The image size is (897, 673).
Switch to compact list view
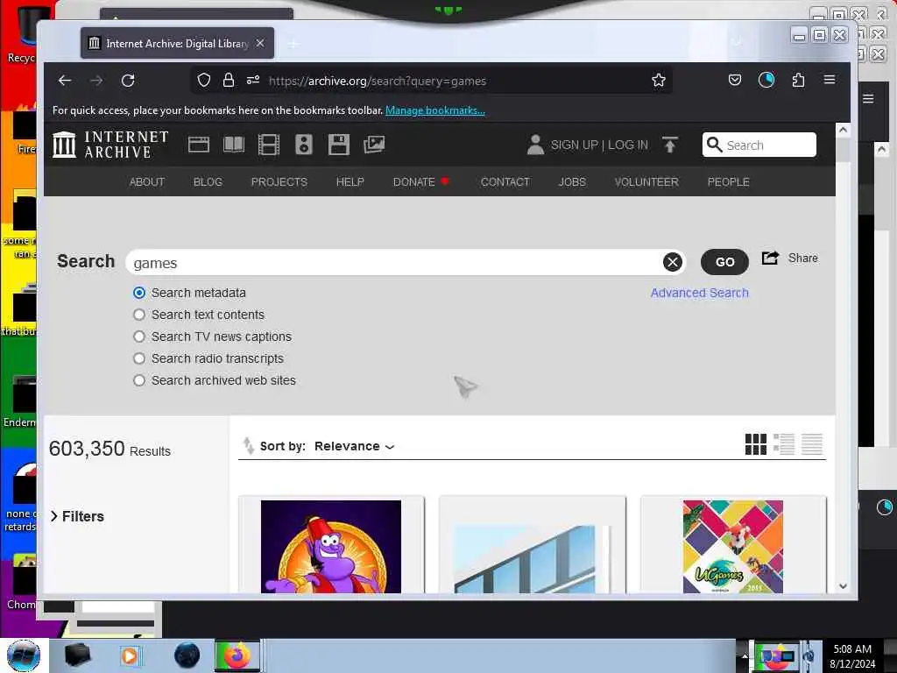(x=812, y=444)
